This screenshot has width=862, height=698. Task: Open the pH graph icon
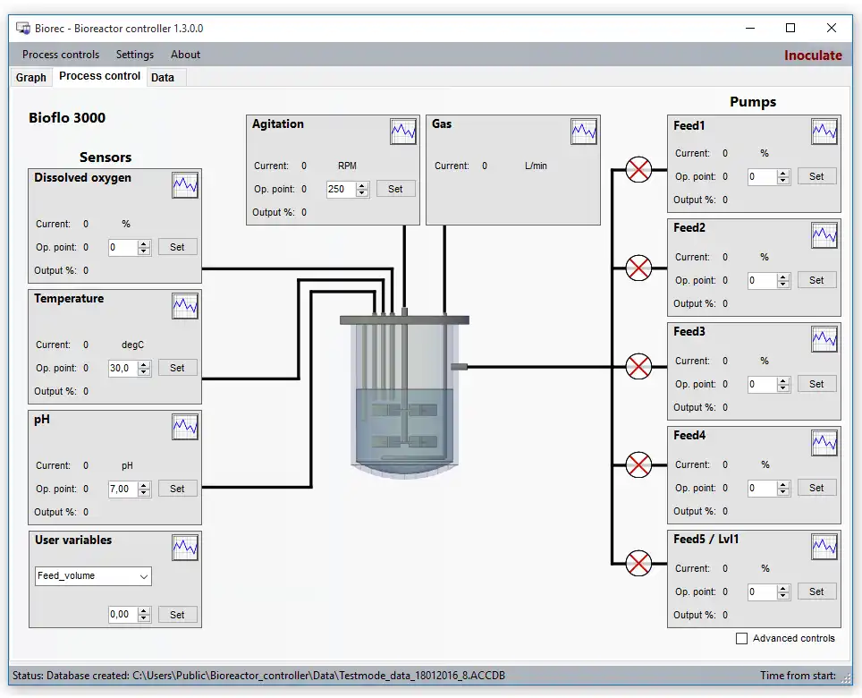tap(185, 427)
